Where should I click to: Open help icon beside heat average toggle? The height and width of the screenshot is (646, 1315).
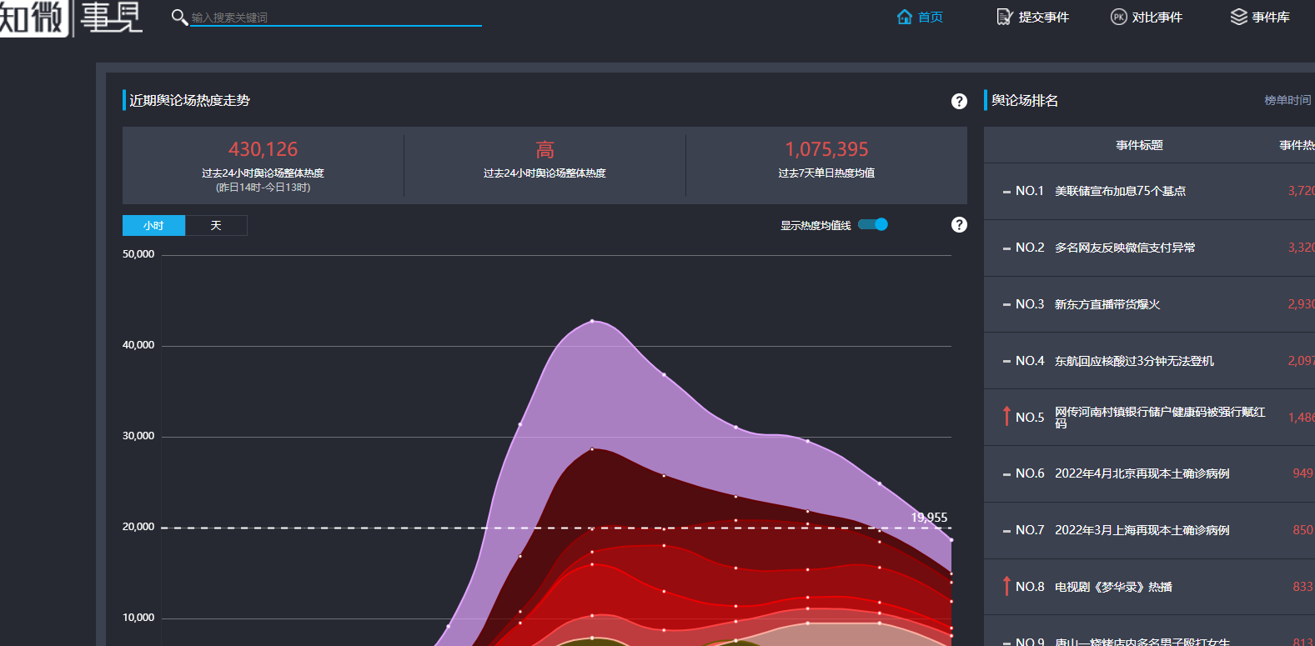959,224
